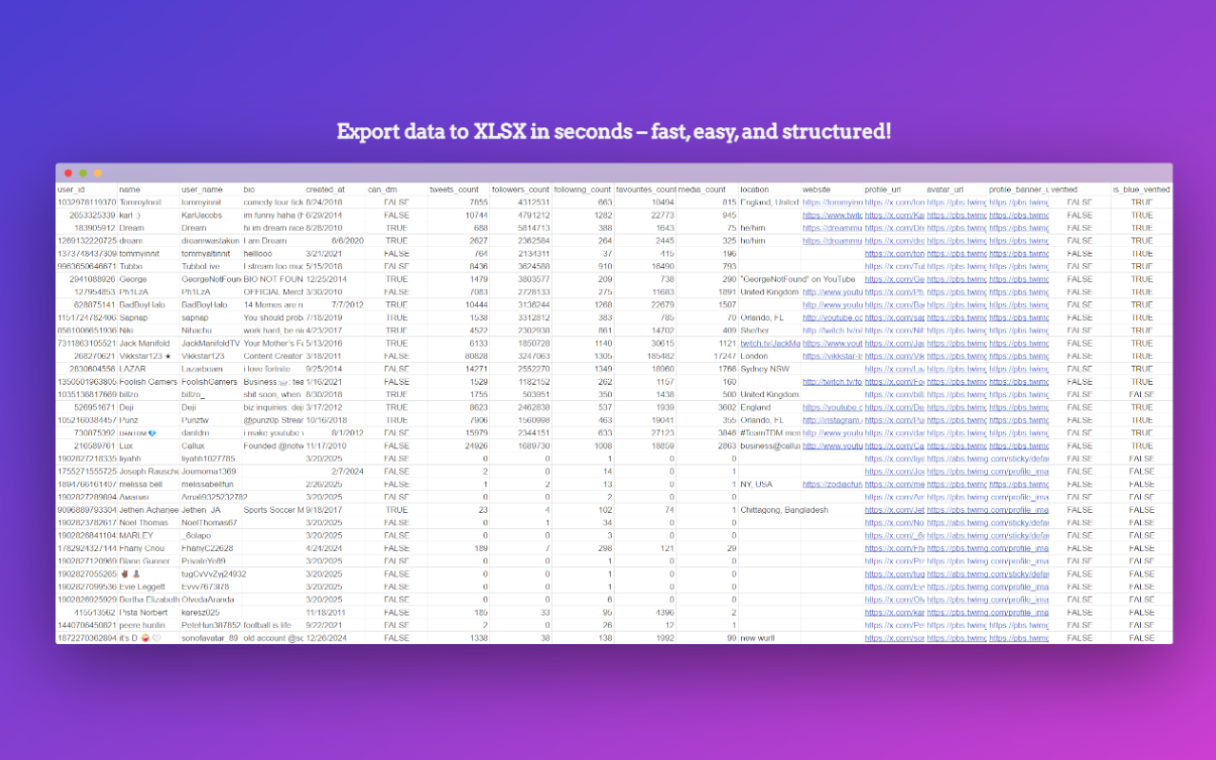Open KarlJacobs' profile link https://x.com/Ka...
The width and height of the screenshot is (1216, 760).
893,215
